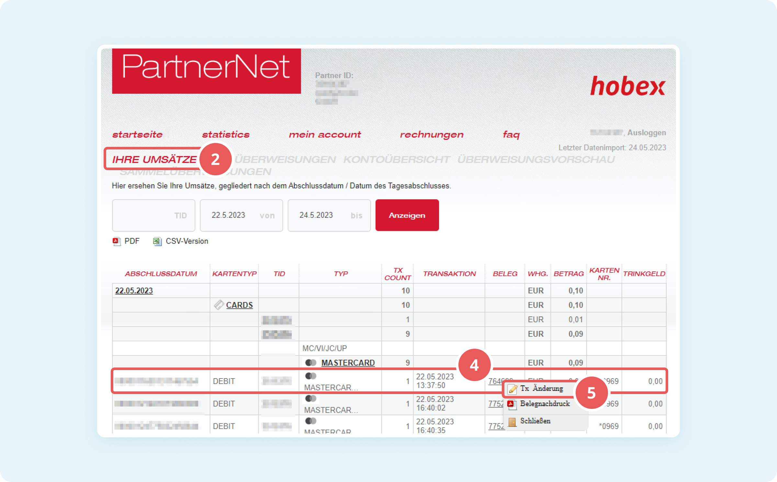Click the Ausloggen link
This screenshot has width=777, height=482.
(646, 133)
